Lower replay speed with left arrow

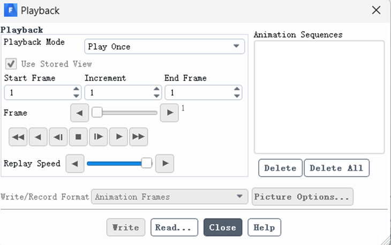tap(75, 164)
